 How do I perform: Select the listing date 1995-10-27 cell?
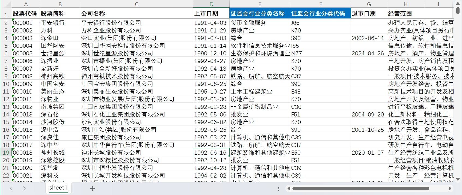coord(211,92)
